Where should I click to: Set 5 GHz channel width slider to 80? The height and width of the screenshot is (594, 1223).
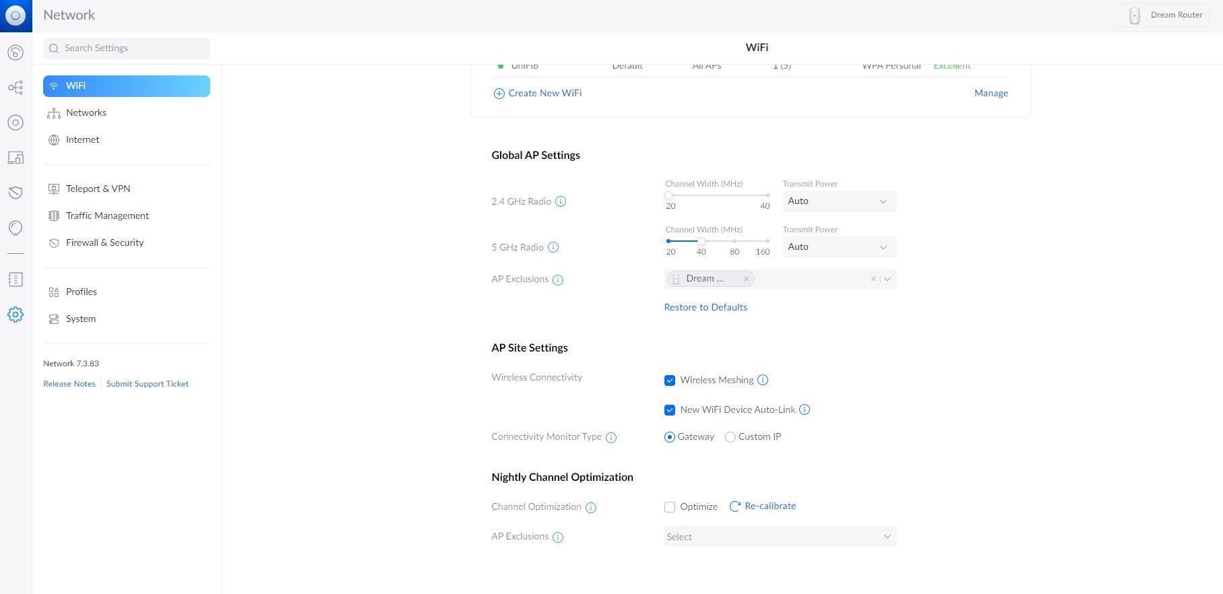(734, 241)
